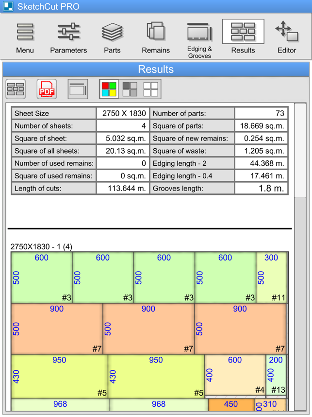Export results with the PDF icon
312x417 pixels.
[47, 89]
